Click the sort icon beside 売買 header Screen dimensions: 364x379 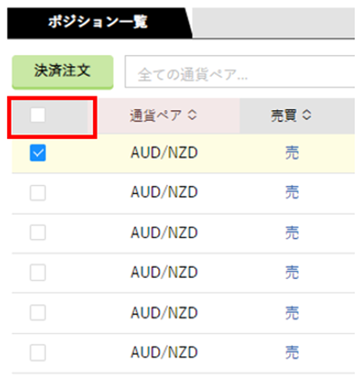[x=306, y=116]
